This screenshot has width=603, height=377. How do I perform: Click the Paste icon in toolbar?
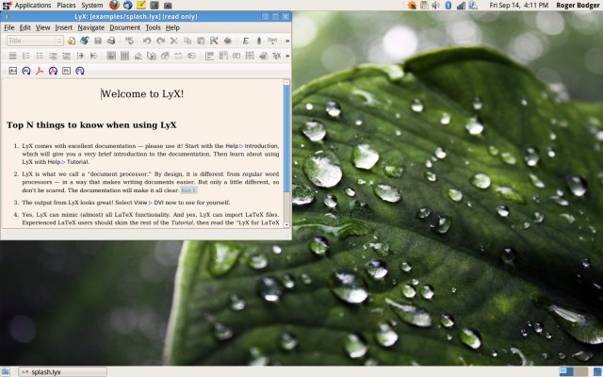pyautogui.click(x=201, y=41)
